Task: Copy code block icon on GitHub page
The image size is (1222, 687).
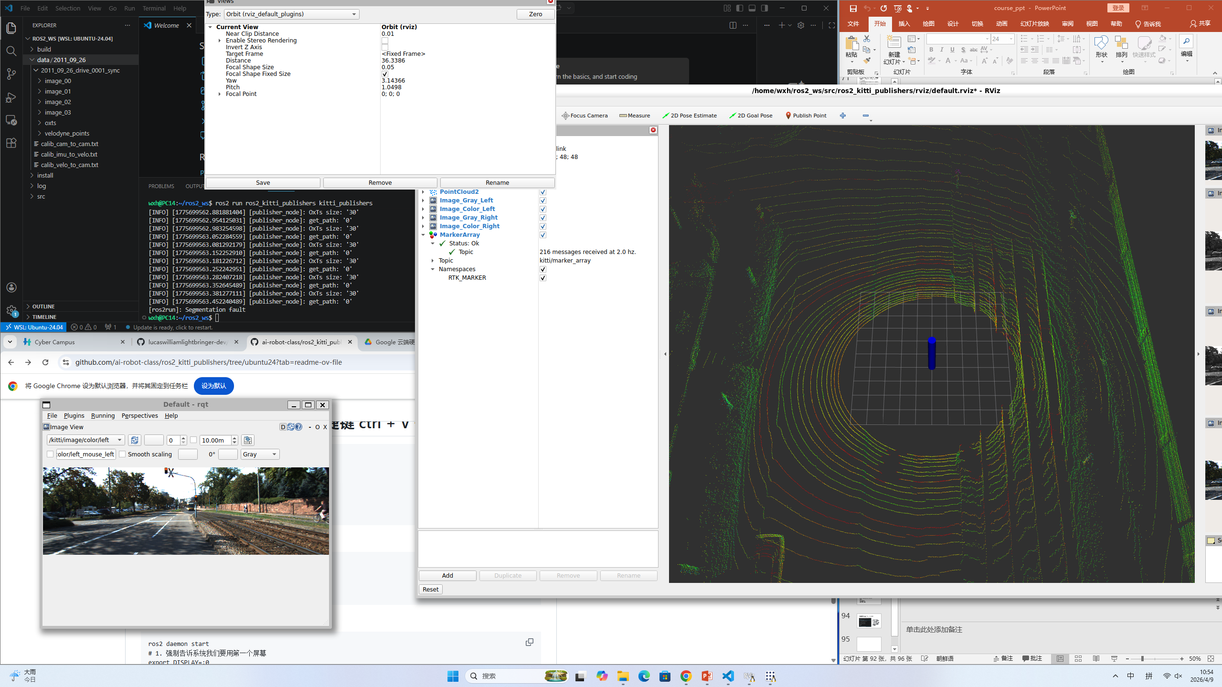Action: click(529, 643)
